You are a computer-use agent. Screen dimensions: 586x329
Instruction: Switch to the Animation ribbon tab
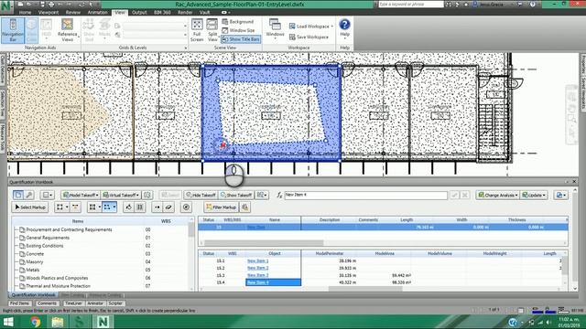point(97,12)
